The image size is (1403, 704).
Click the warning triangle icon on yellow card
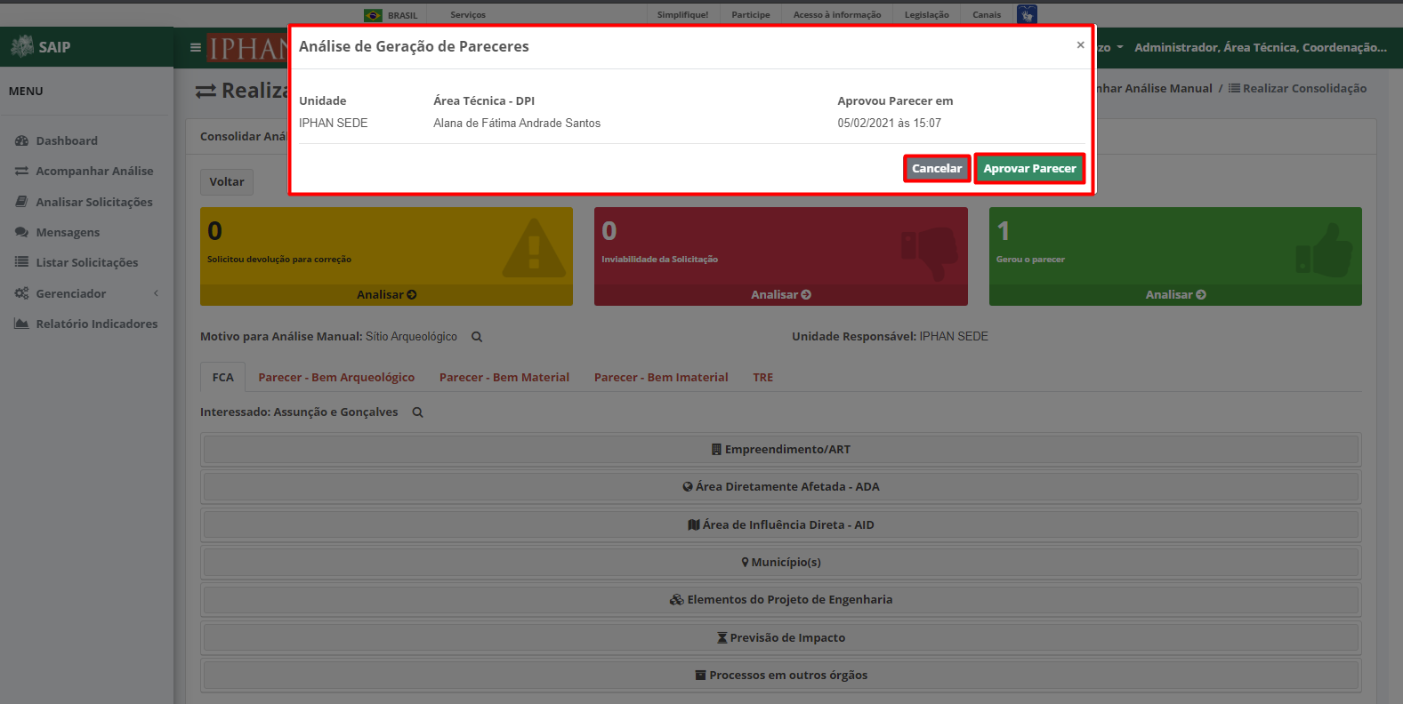coord(534,248)
